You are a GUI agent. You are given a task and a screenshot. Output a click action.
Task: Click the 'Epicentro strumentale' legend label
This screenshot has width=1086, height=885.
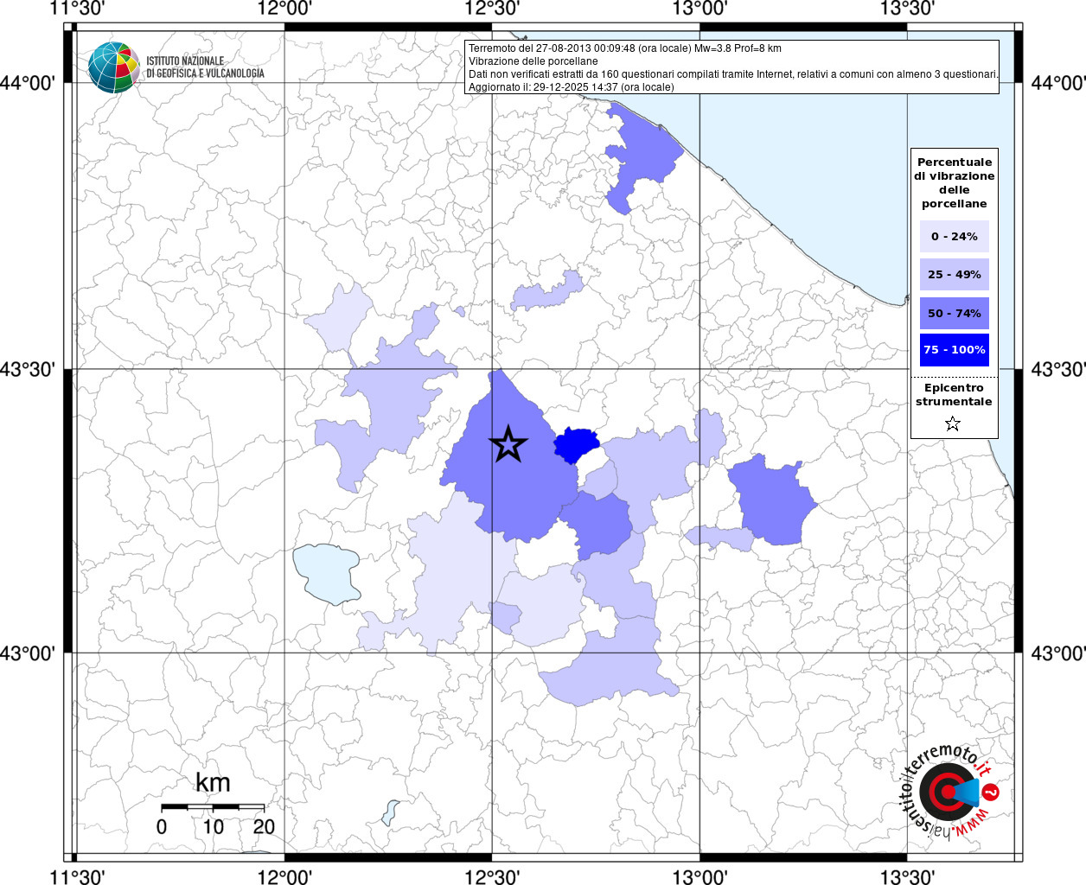[x=954, y=394]
